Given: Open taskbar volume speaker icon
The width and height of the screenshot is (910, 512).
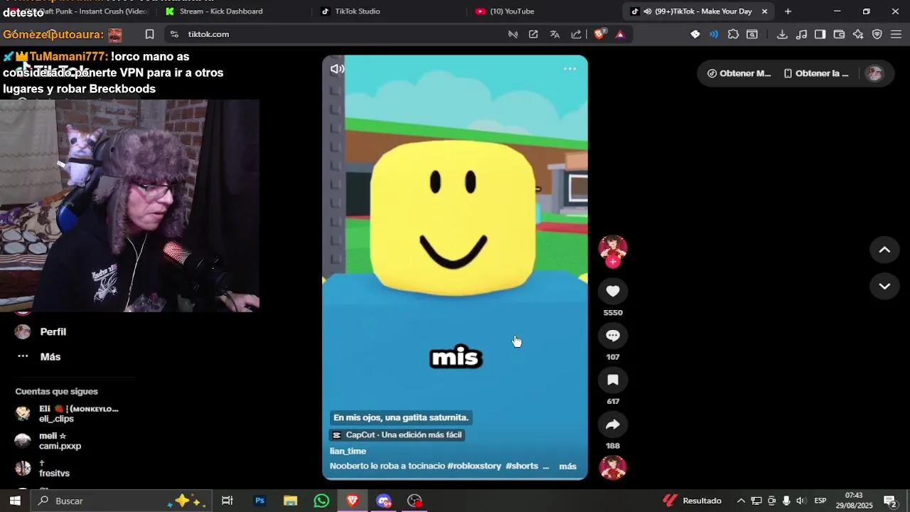Looking at the screenshot, I should point(801,501).
